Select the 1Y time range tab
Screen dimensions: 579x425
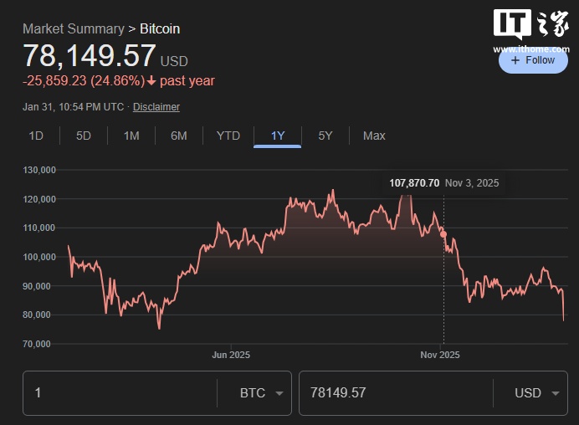click(278, 136)
